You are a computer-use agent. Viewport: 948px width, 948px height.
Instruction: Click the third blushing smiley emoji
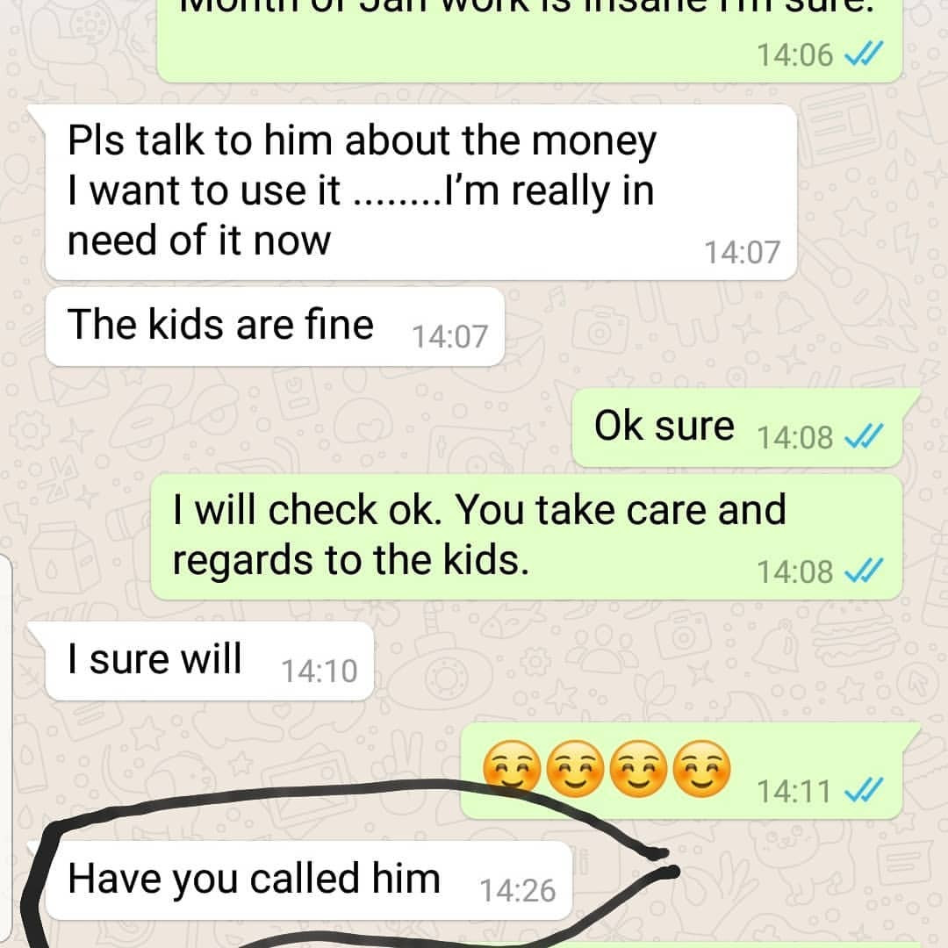pyautogui.click(x=638, y=767)
